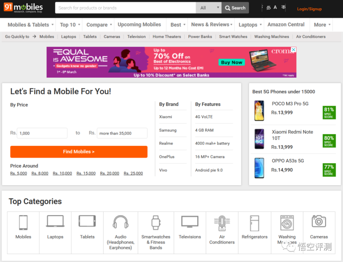Filter by 4 GB RAM feature

click(204, 130)
